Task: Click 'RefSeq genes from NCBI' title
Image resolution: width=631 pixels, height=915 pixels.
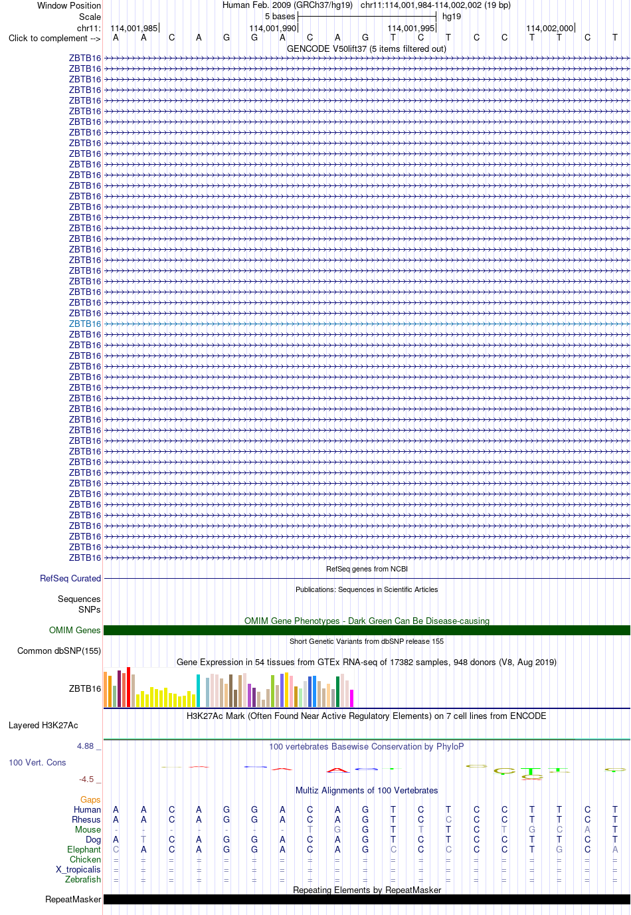Action: [367, 569]
